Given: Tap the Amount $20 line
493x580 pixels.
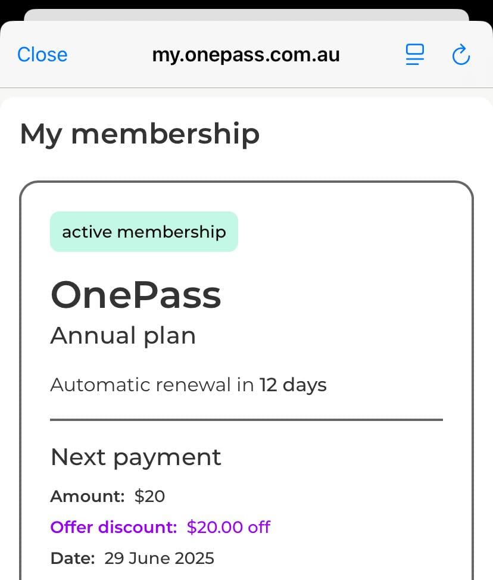Looking at the screenshot, I should point(108,496).
